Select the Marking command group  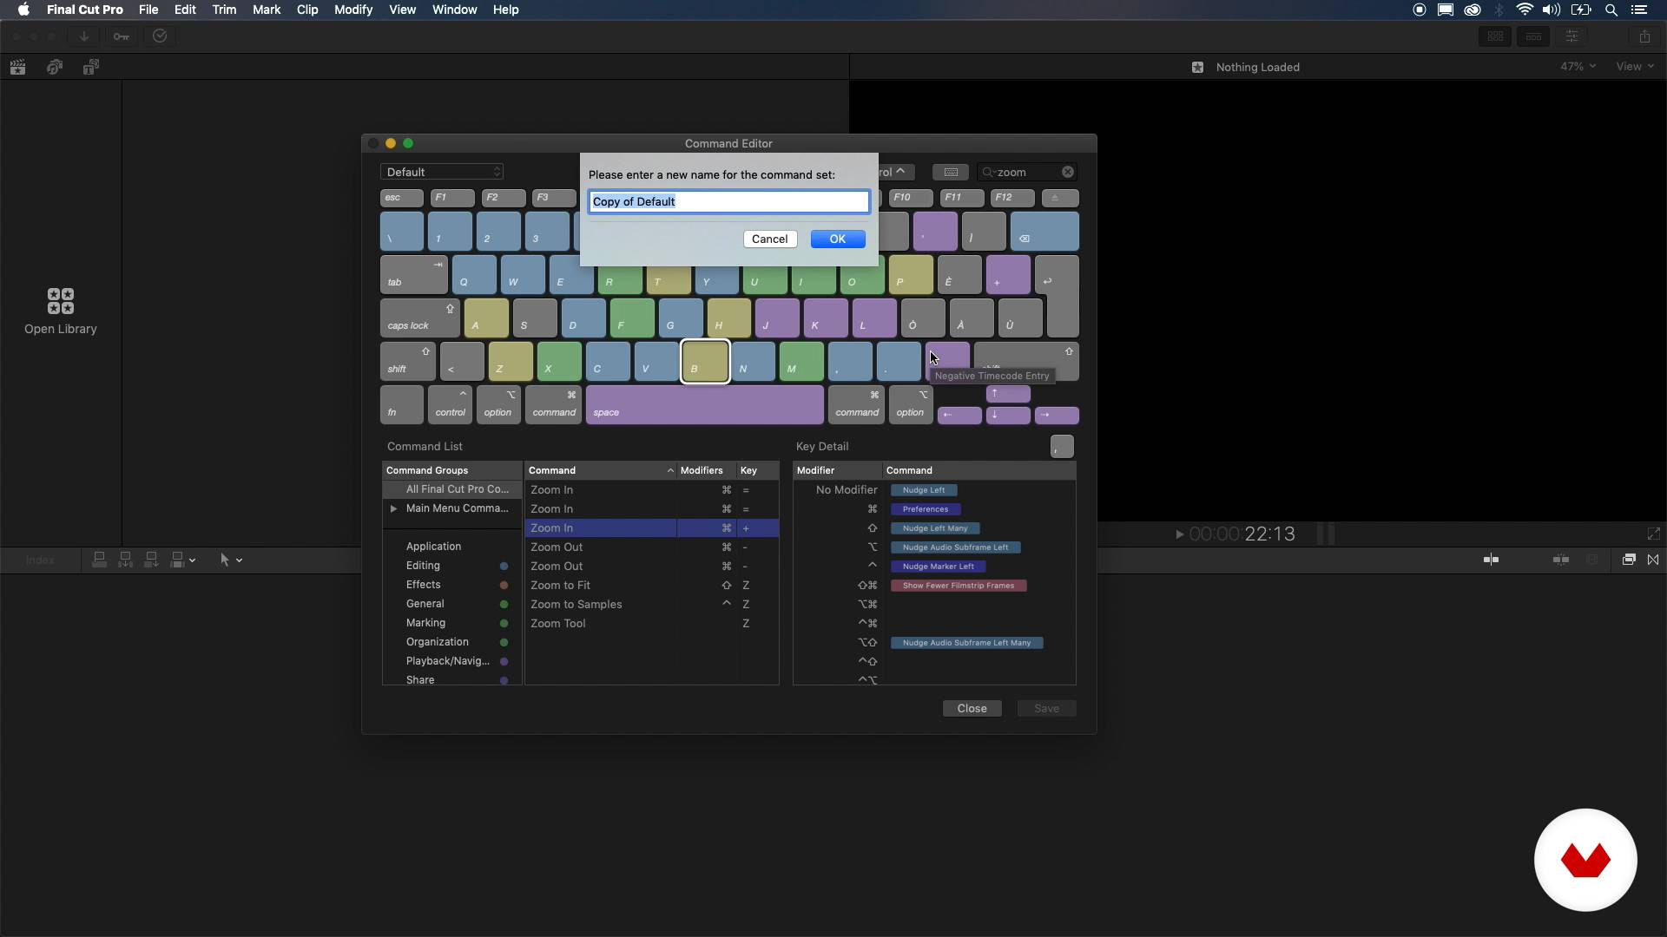[425, 623]
